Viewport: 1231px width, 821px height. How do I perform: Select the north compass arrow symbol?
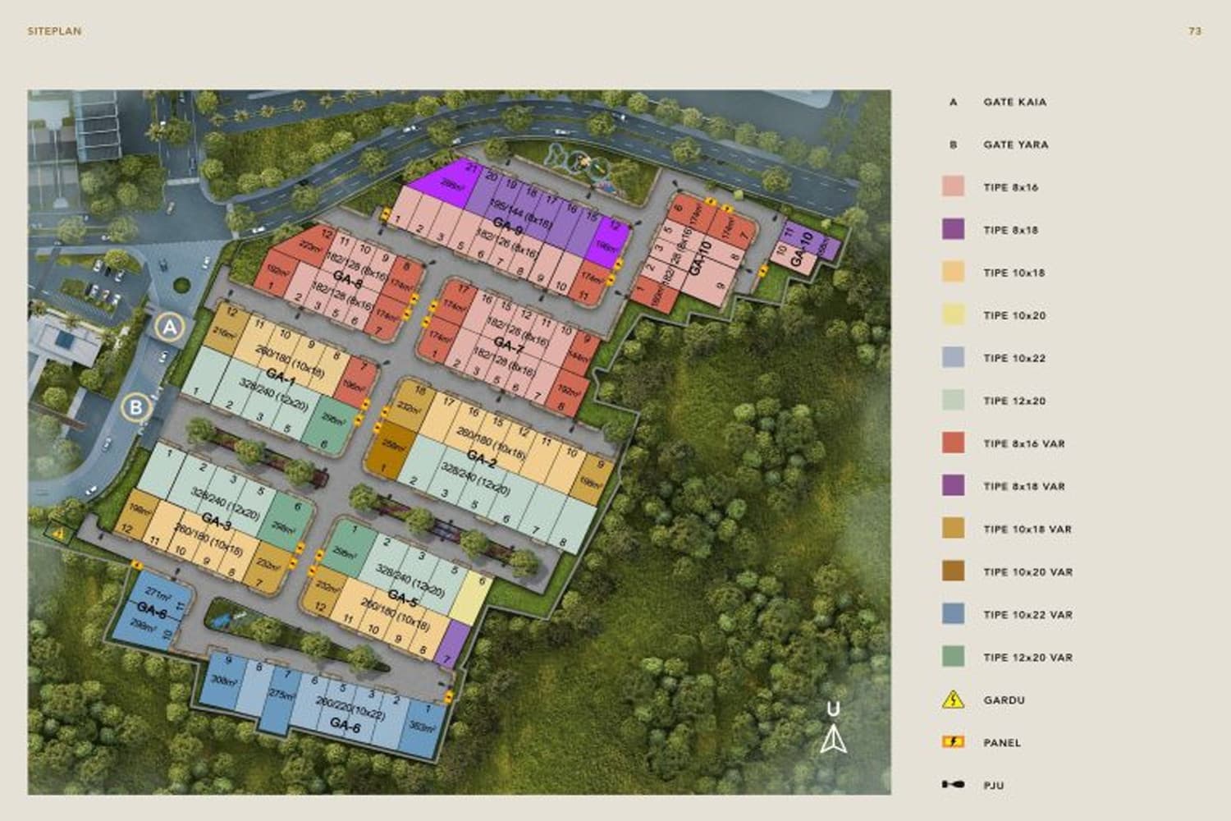834,738
